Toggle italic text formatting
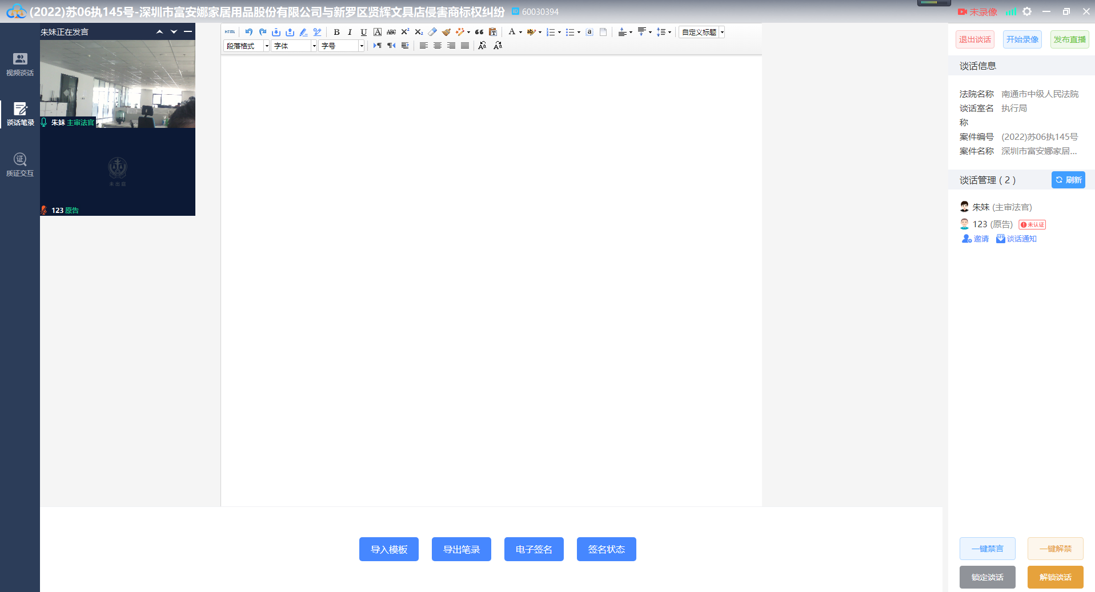 (350, 32)
